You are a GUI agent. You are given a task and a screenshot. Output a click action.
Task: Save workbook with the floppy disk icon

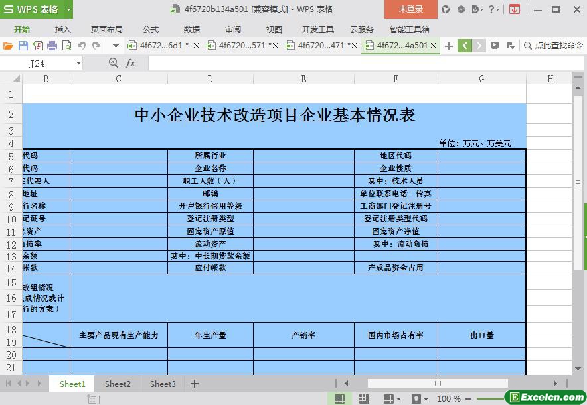[x=23, y=46]
